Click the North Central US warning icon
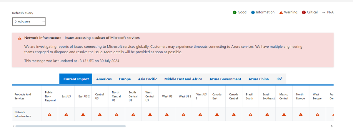Image resolution: width=353 pixels, height=130 pixels. pyautogui.click(x=116, y=114)
